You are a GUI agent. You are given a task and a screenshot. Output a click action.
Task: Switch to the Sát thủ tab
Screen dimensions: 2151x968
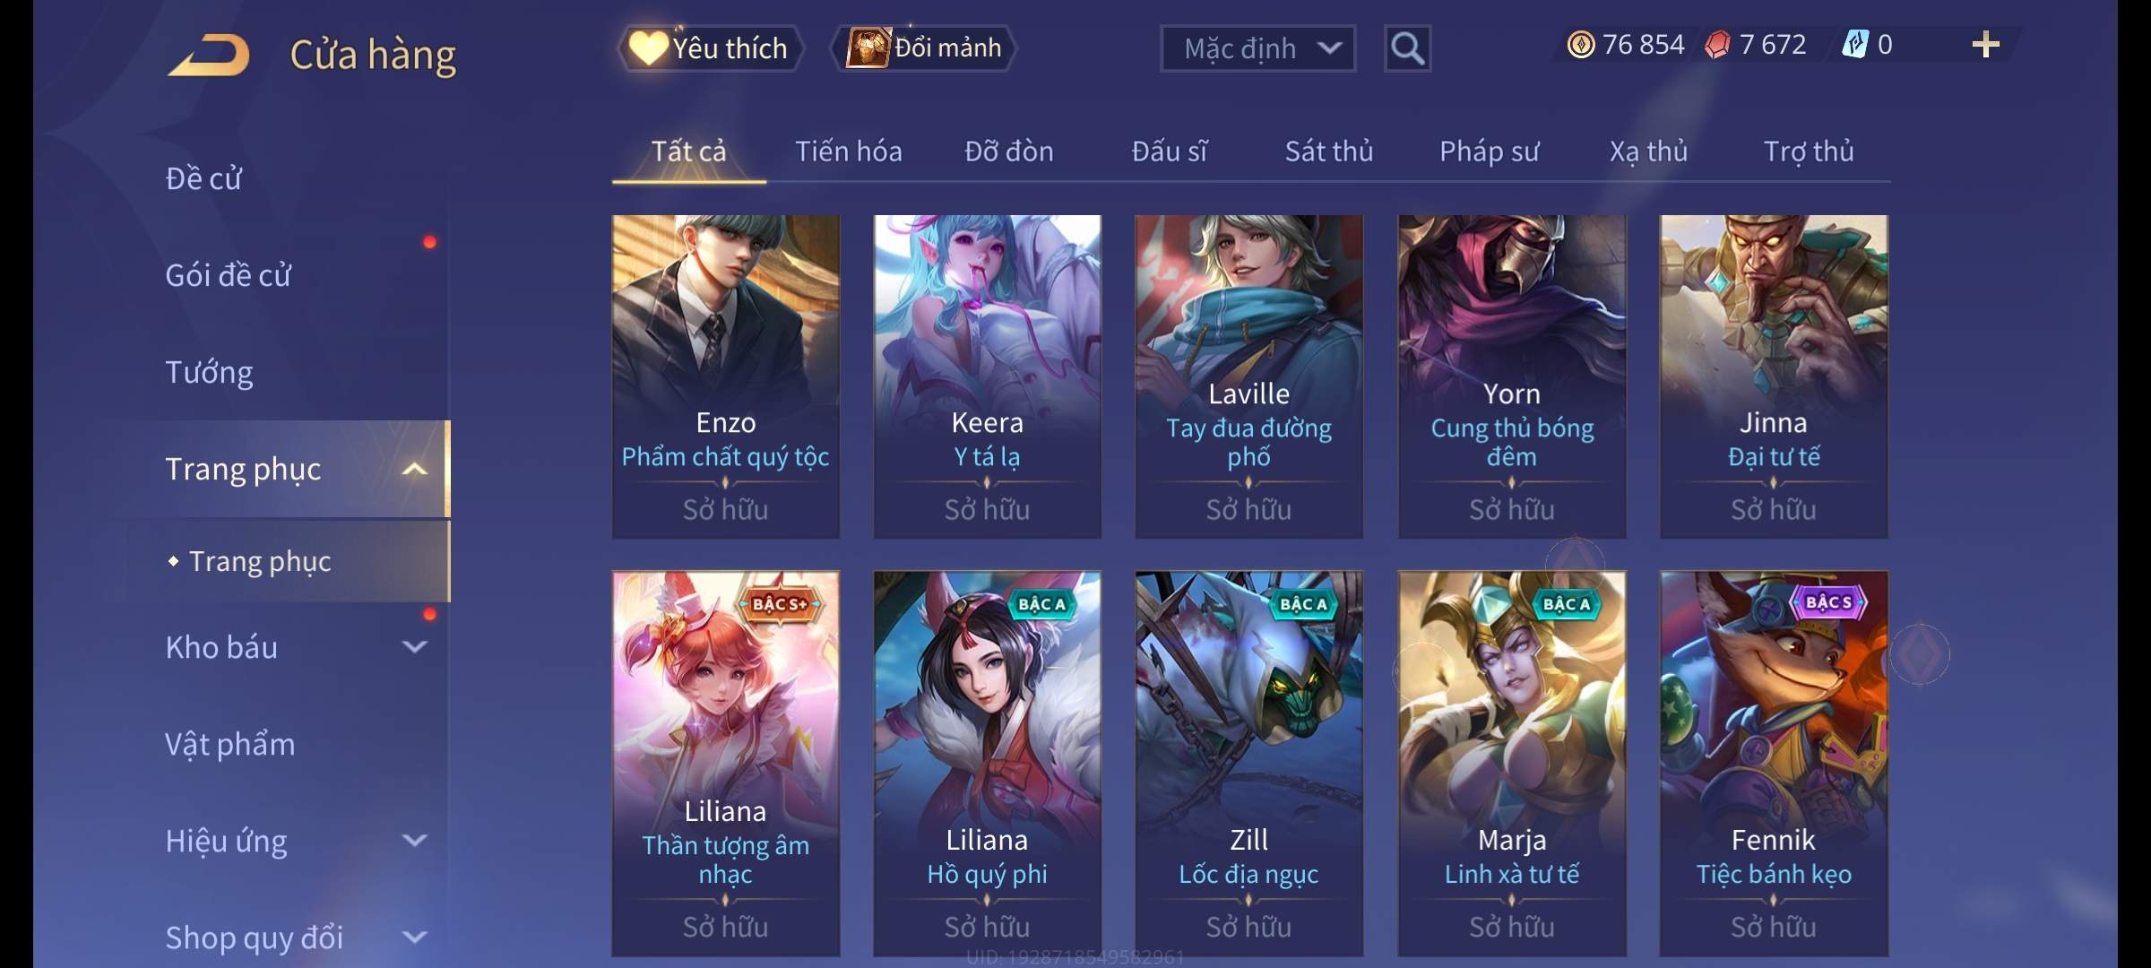(x=1329, y=151)
